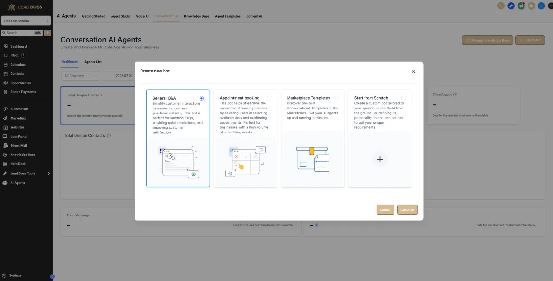Select the Dashboard sub-tab under Conversation AI
Viewport: 553px width, 281px height.
click(x=70, y=62)
